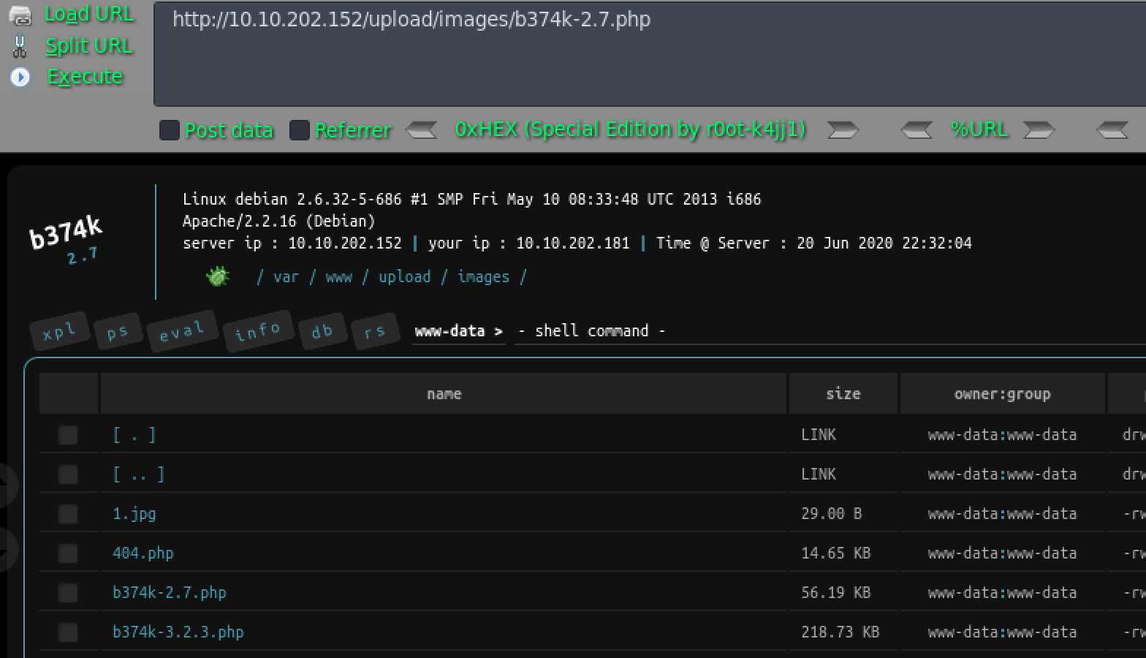Image resolution: width=1146 pixels, height=658 pixels.
Task: Click the 29.00 B size cell
Action: (x=831, y=514)
